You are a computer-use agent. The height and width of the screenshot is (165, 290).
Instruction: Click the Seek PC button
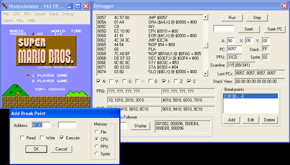click(275, 29)
